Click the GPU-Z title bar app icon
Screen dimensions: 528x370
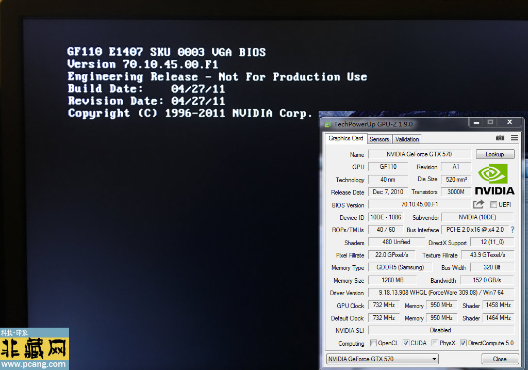[327, 124]
